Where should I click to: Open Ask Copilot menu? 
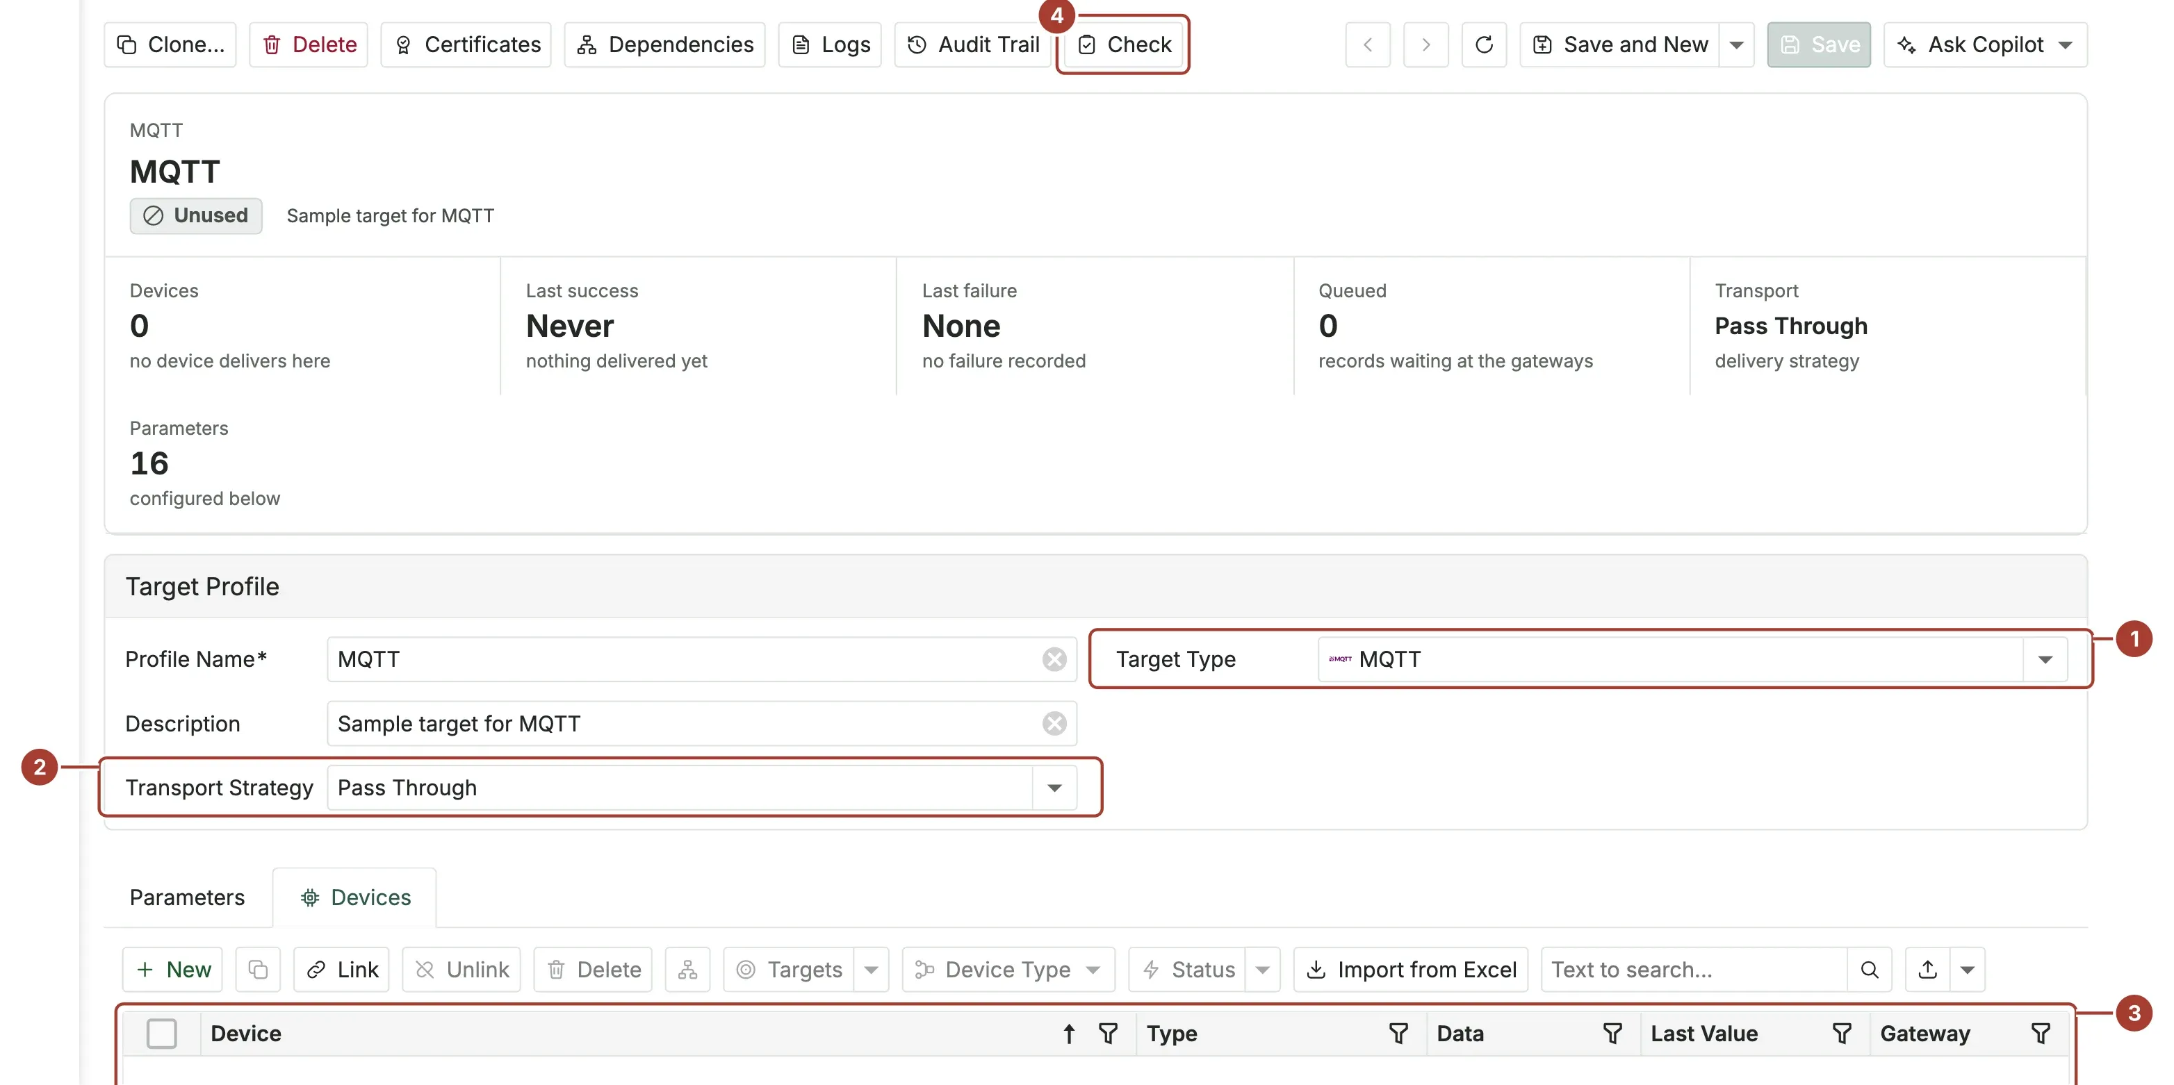[1986, 44]
